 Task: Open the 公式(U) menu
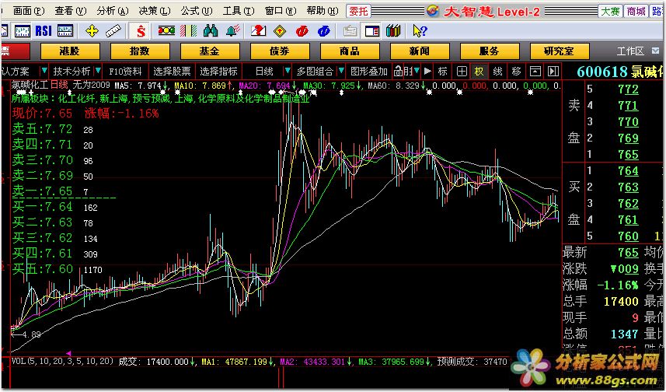pos(197,11)
